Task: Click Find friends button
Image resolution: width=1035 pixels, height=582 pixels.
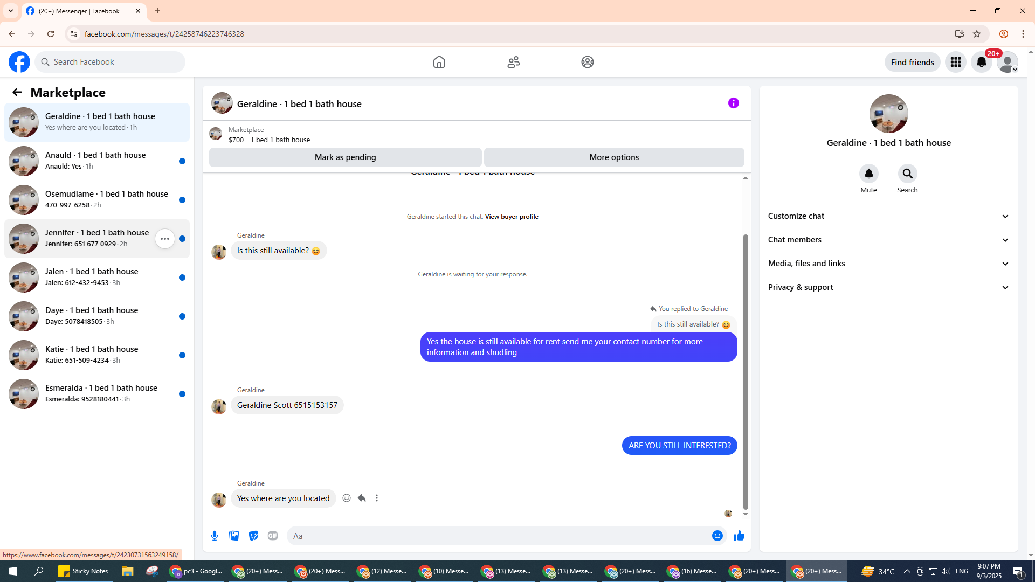Action: [912, 62]
